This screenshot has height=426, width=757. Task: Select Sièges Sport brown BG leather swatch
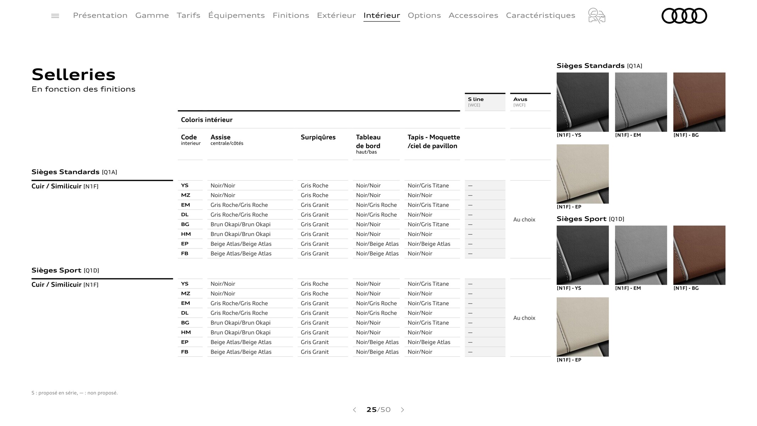pos(699,255)
